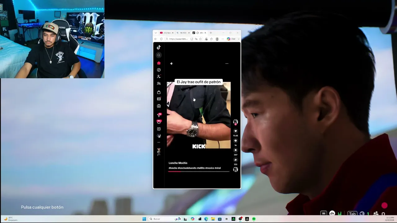Share the video using the arrow icon
The width and height of the screenshot is (397, 223).
coord(235,160)
